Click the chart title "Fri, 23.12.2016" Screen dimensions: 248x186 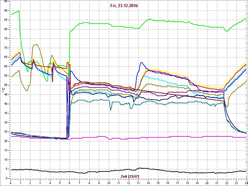[124, 6]
